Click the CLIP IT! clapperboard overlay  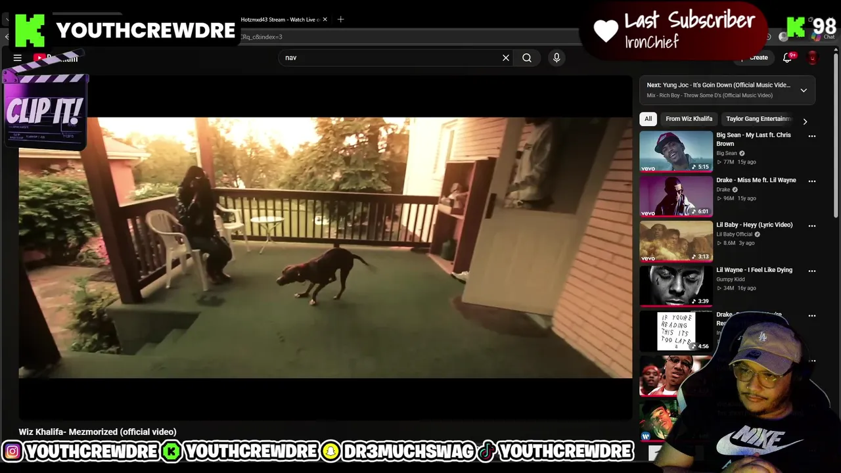45,102
